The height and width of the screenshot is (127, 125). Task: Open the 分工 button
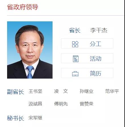[87, 44]
